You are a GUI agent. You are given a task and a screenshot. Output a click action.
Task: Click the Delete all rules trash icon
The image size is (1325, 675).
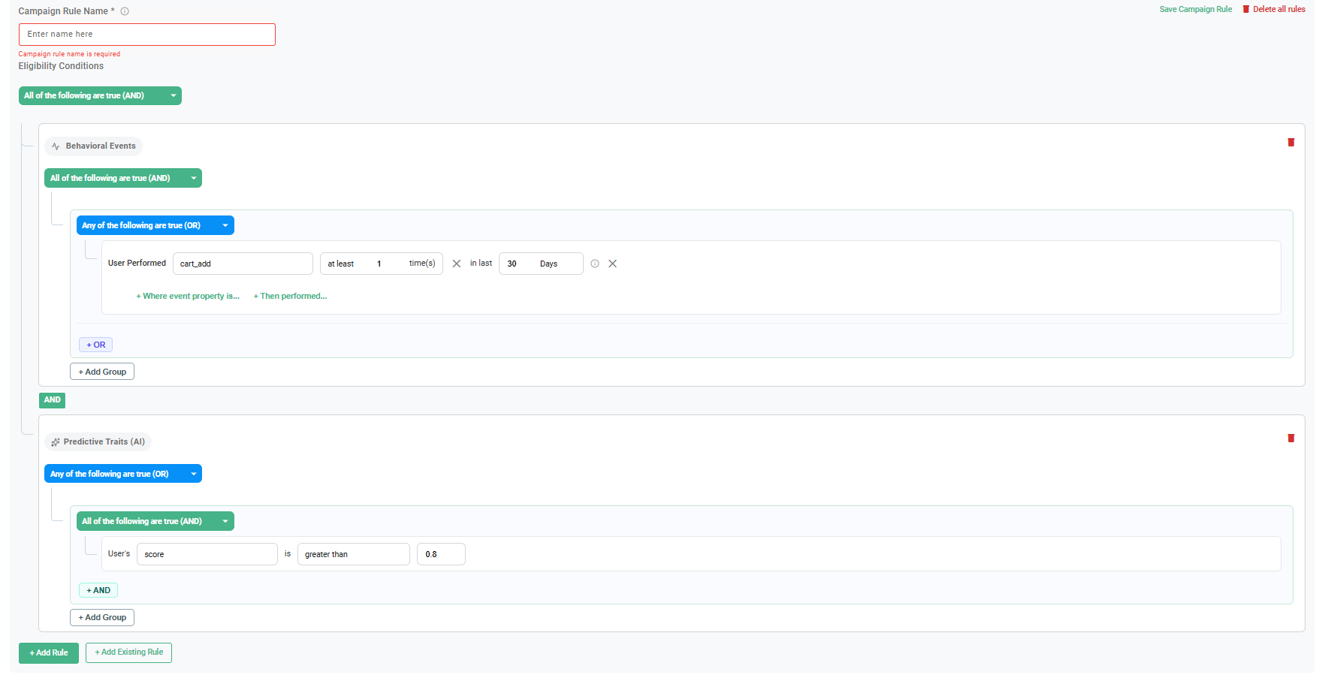[x=1246, y=9]
